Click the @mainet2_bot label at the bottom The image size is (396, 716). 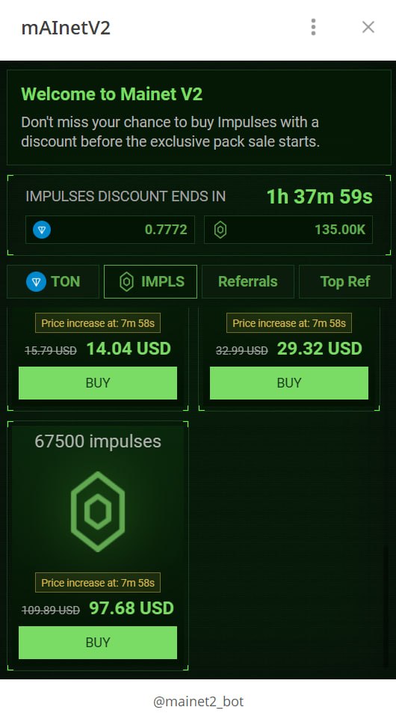coord(198,701)
